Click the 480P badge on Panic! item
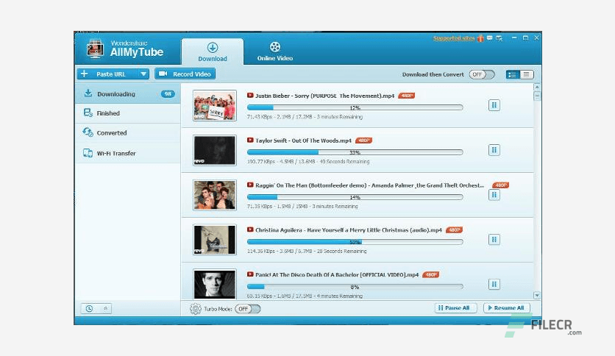 click(430, 275)
